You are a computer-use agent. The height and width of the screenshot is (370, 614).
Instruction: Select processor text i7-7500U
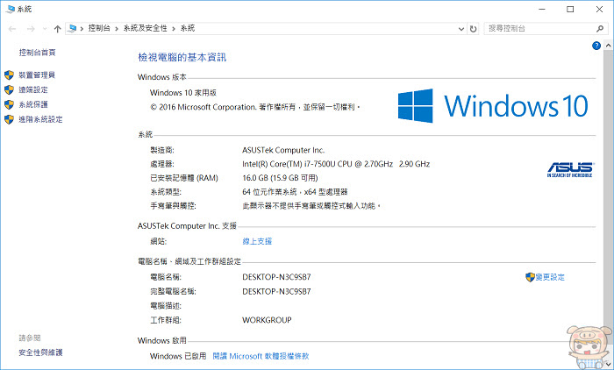tap(319, 164)
